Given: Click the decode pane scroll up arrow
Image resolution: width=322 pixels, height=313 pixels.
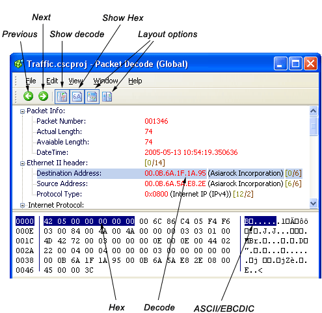Looking at the screenshot, I should tap(314, 111).
